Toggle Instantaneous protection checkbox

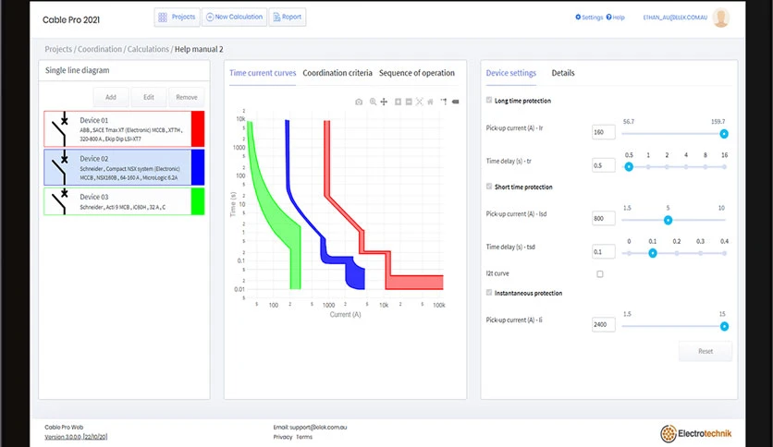coord(489,293)
